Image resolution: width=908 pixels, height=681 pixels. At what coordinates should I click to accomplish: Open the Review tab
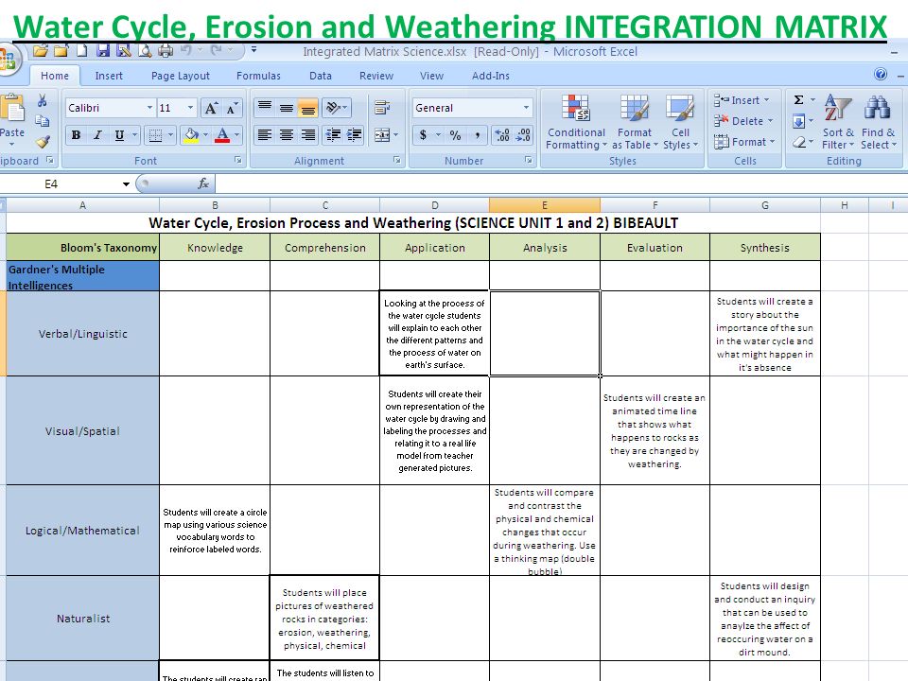(x=376, y=76)
